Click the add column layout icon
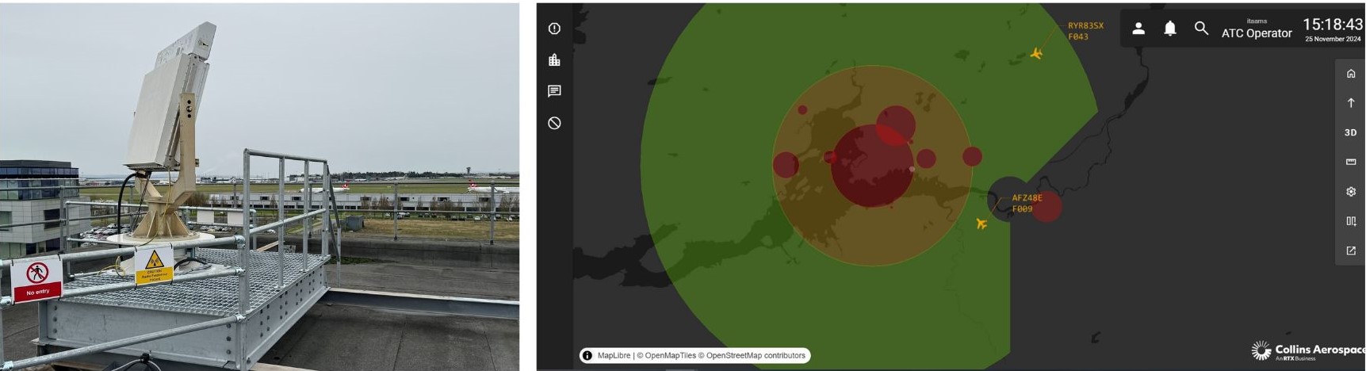This screenshot has height=371, width=1366. pos(1351,221)
